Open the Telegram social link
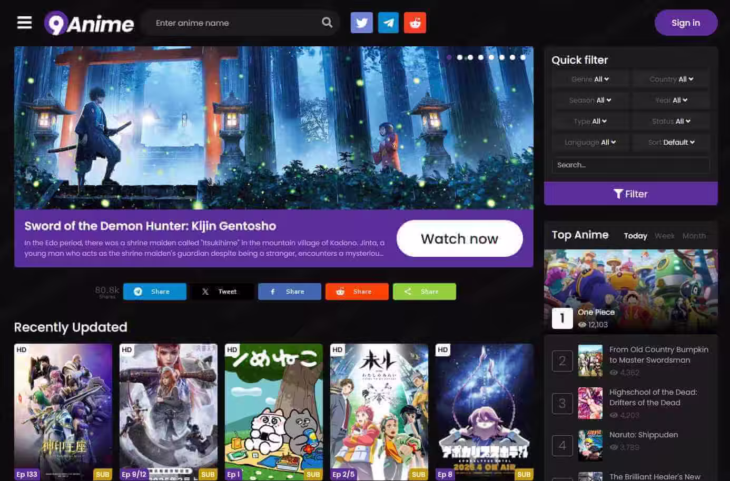 (x=388, y=23)
